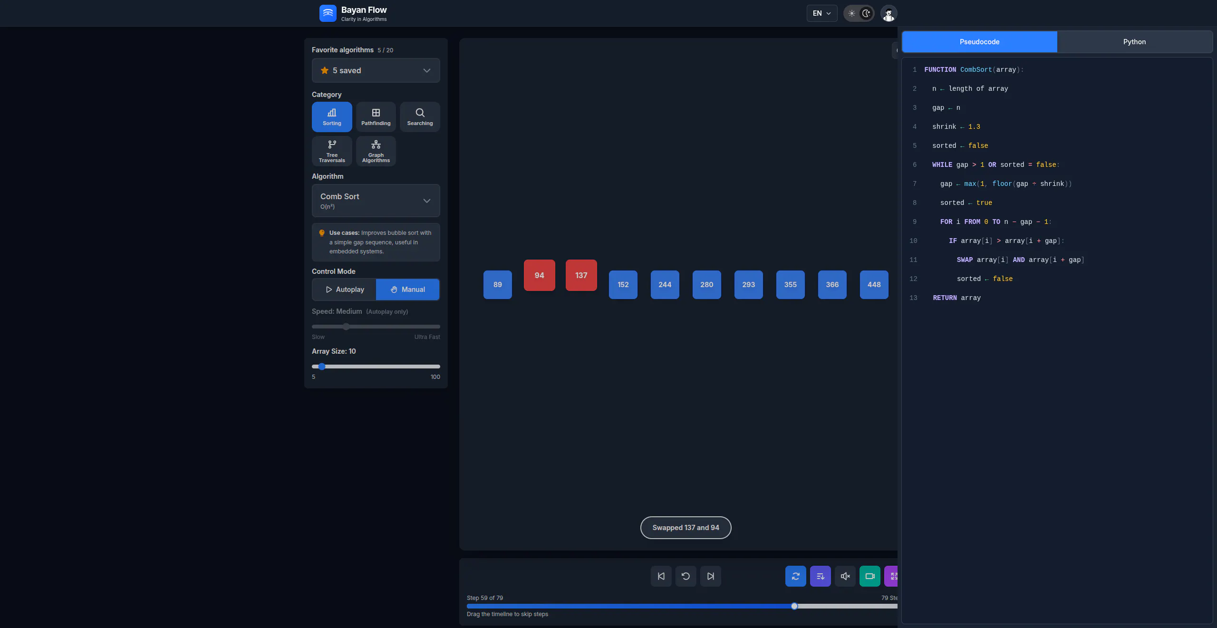Image resolution: width=1217 pixels, height=628 pixels.
Task: Click the use cases lightbulb icon
Action: (322, 233)
